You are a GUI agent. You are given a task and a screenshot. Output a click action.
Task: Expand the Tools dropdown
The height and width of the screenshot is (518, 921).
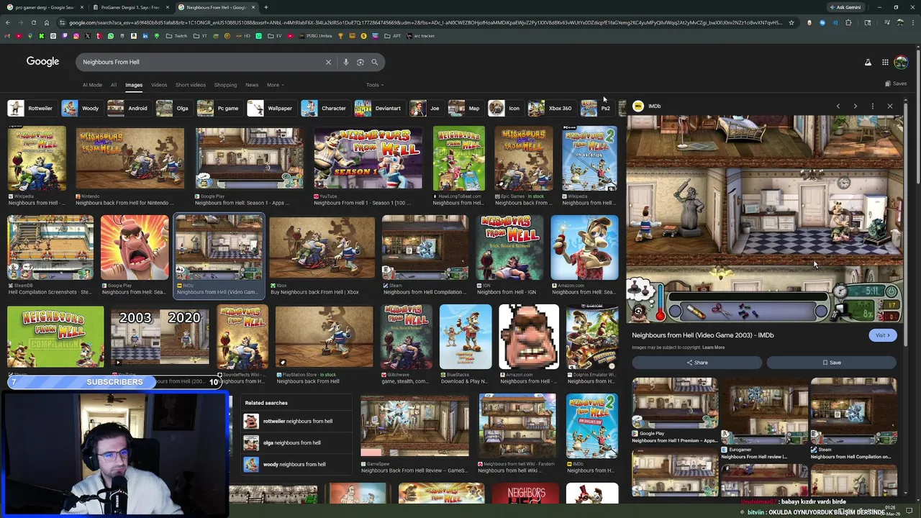[374, 85]
